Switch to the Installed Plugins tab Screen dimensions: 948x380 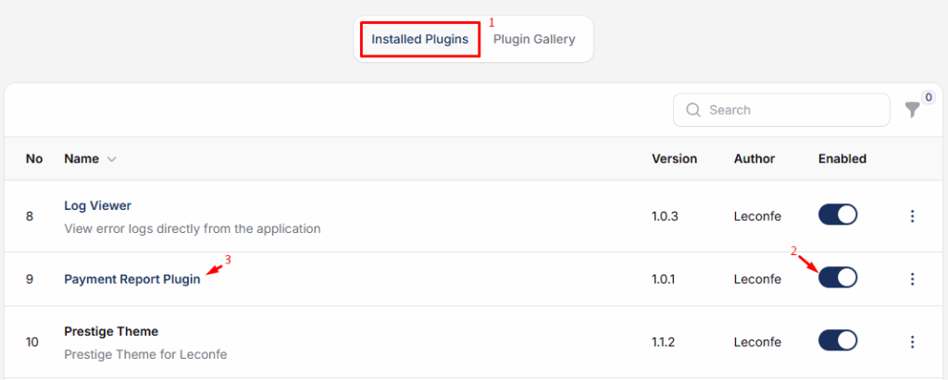point(420,40)
